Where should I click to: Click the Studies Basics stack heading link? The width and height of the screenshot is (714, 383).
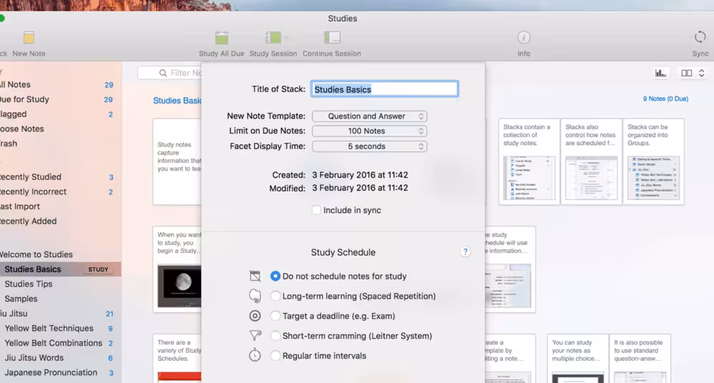(177, 101)
